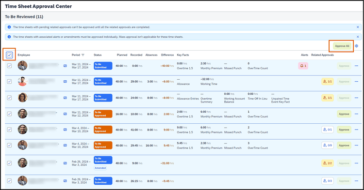This screenshot has height=190, width=364.
Task: Open more actions for the 29:45 recorded row
Action: (356, 146)
